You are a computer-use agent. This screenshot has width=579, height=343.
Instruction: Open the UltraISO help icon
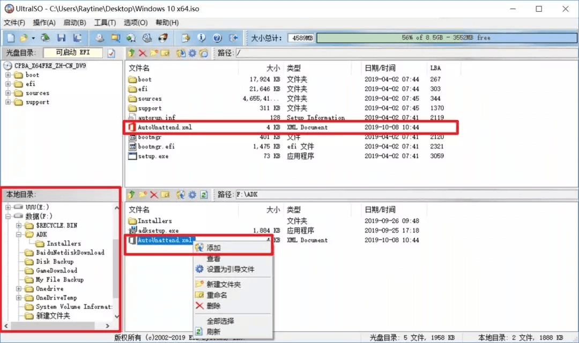click(217, 38)
